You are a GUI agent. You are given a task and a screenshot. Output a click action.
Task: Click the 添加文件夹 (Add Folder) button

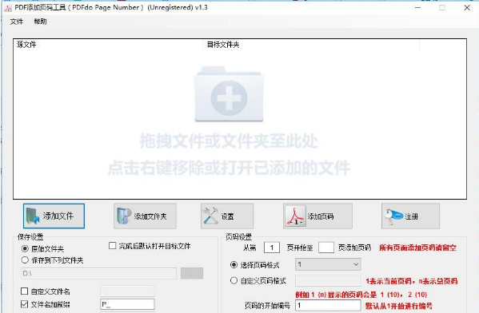[145, 216]
